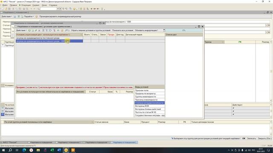Screen dimensions: 273x153
Task: Select Группы инвалидности in Виды условий
Action: (x=150, y=96)
